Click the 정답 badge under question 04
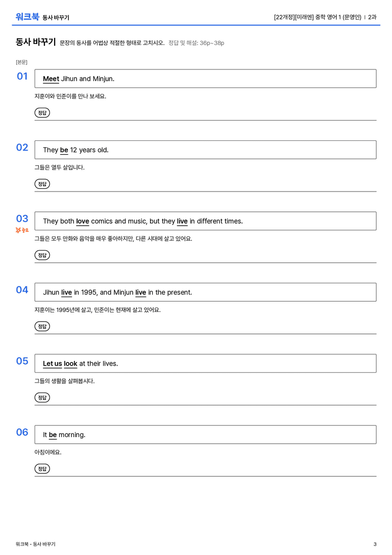The image size is (392, 555). pyautogui.click(x=42, y=326)
